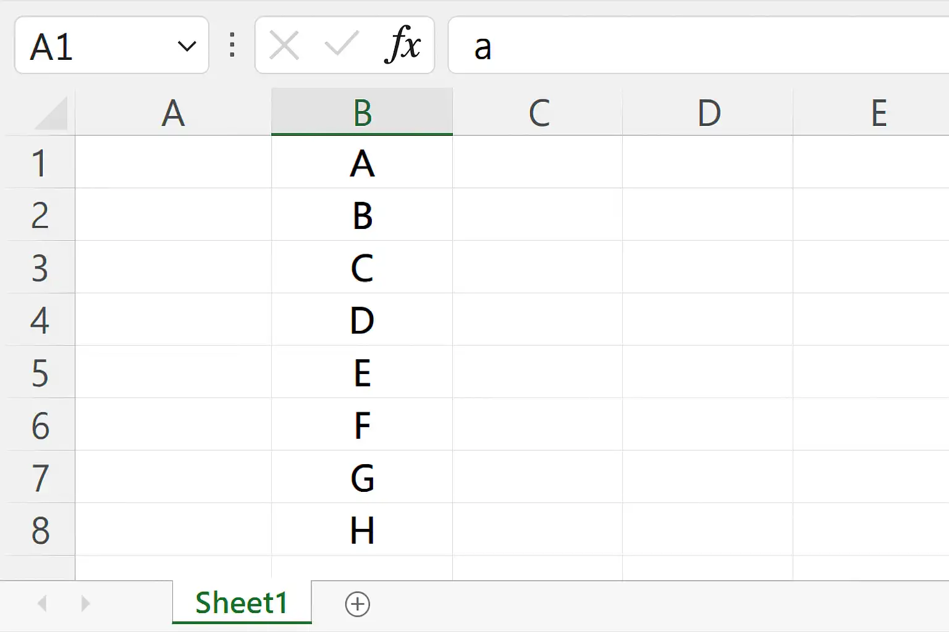
Task: Click the formula bar vertical dots handle
Action: pyautogui.click(x=232, y=46)
